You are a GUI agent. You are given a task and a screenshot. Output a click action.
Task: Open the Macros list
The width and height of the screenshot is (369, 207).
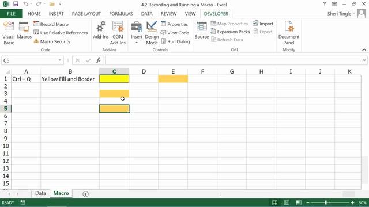coord(24,30)
